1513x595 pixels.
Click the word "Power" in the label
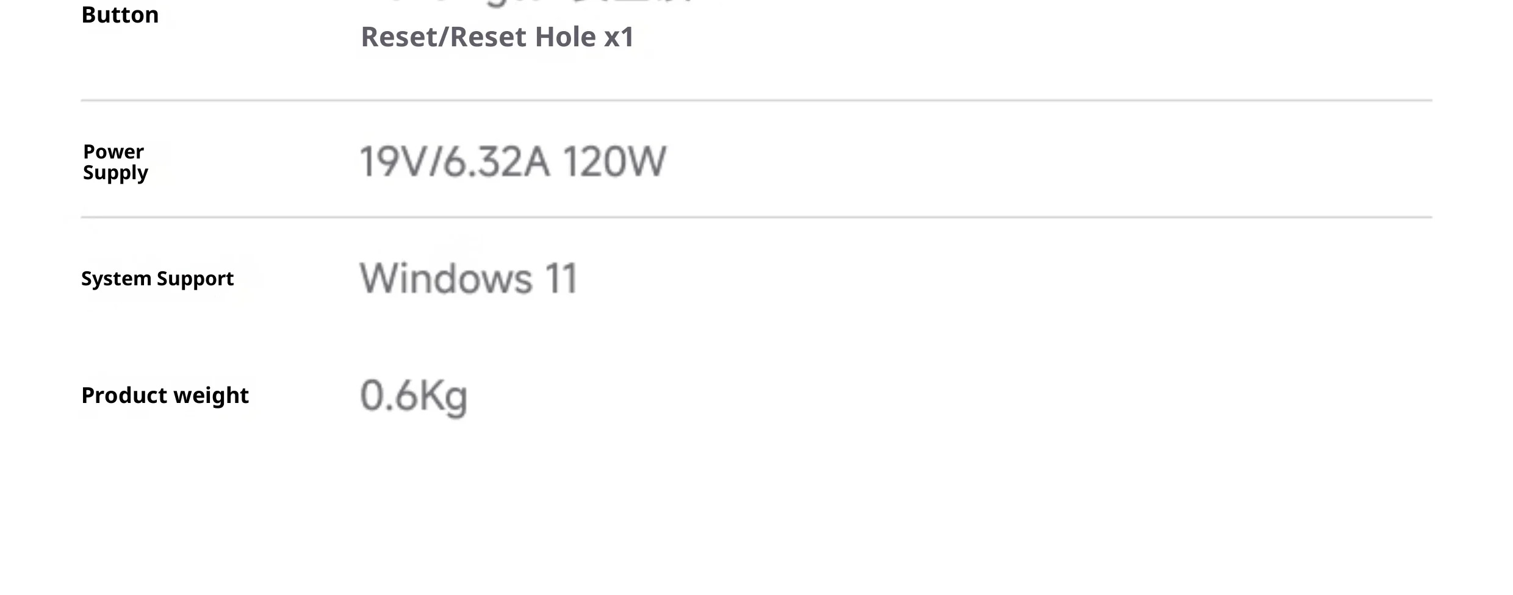[x=113, y=151]
